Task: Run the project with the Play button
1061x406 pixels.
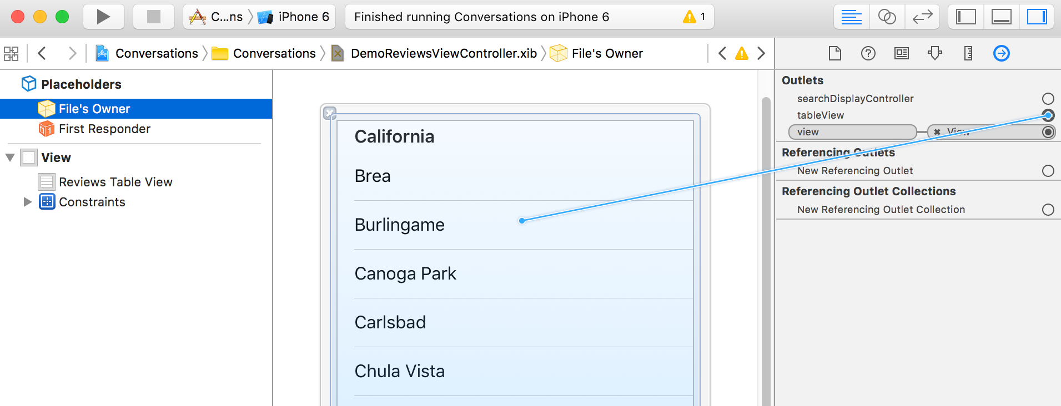Action: (x=103, y=17)
